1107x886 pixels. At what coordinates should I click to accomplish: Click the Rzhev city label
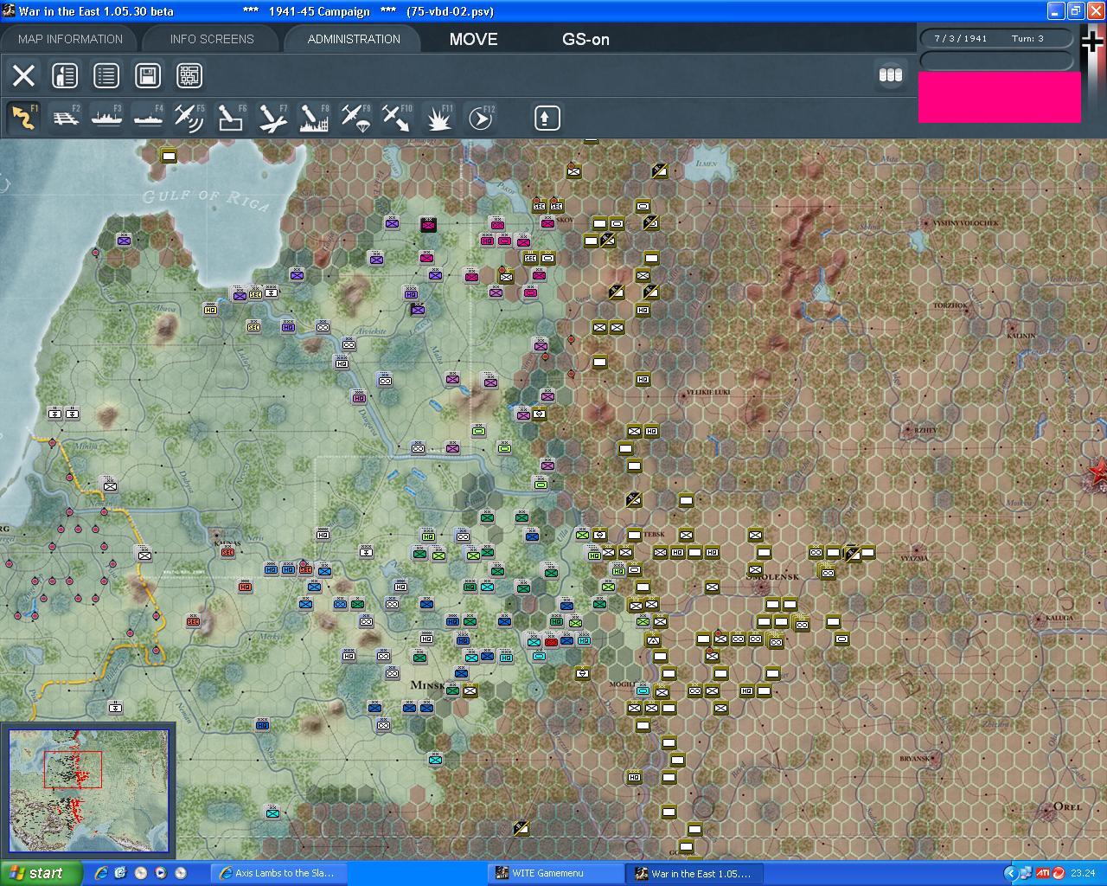pos(925,429)
